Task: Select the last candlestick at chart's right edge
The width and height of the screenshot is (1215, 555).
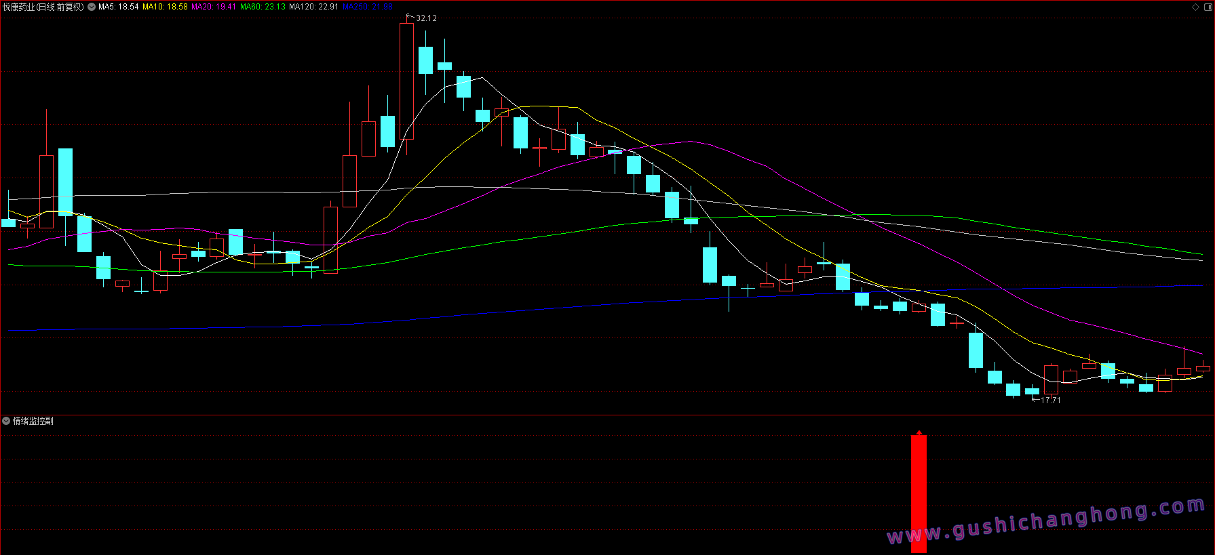Action: click(x=1203, y=369)
